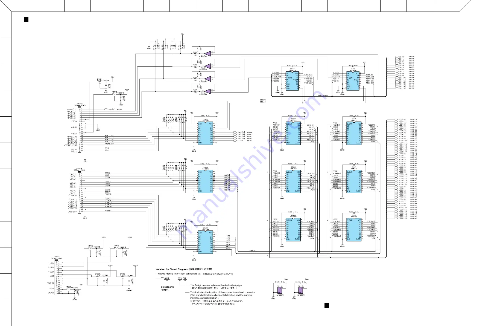
Task: Click the /TSNS_EN net label on the wire
Action: [x=109, y=144]
